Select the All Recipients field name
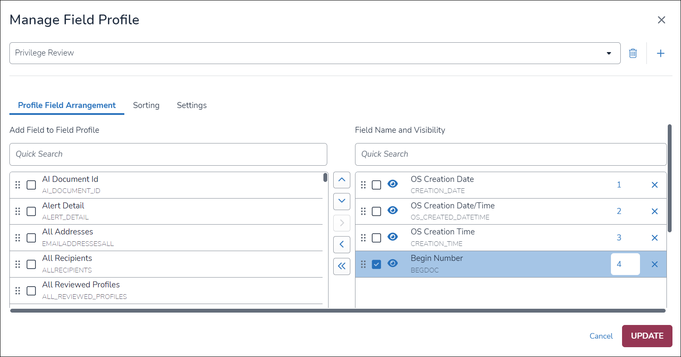 (x=67, y=258)
